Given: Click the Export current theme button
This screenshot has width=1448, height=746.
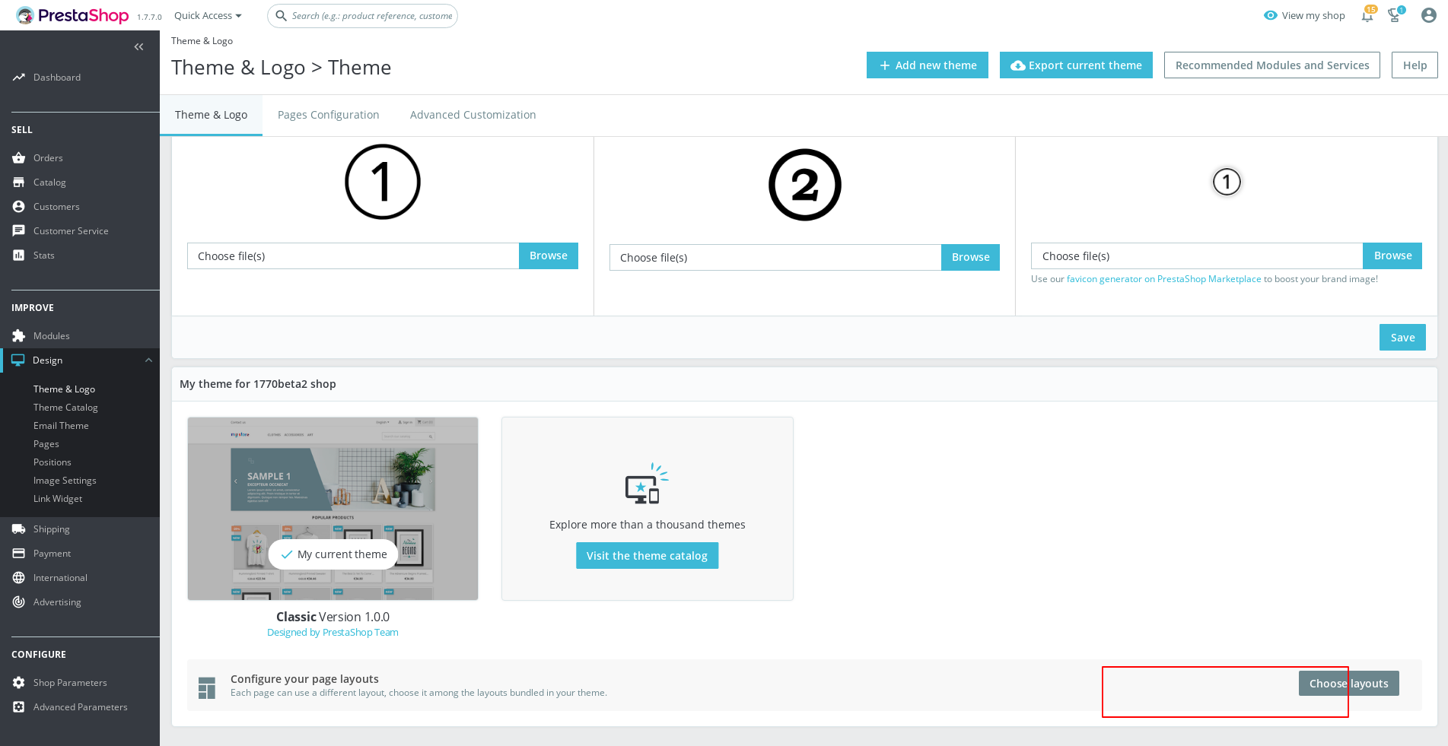Looking at the screenshot, I should 1076,65.
